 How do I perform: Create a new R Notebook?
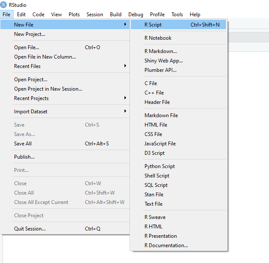(158, 38)
